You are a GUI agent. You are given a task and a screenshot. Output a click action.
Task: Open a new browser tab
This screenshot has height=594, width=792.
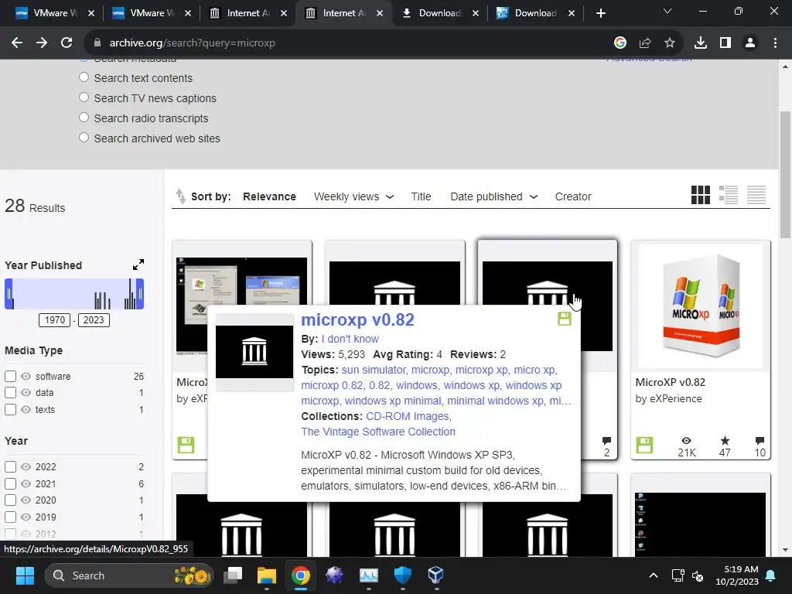600,13
